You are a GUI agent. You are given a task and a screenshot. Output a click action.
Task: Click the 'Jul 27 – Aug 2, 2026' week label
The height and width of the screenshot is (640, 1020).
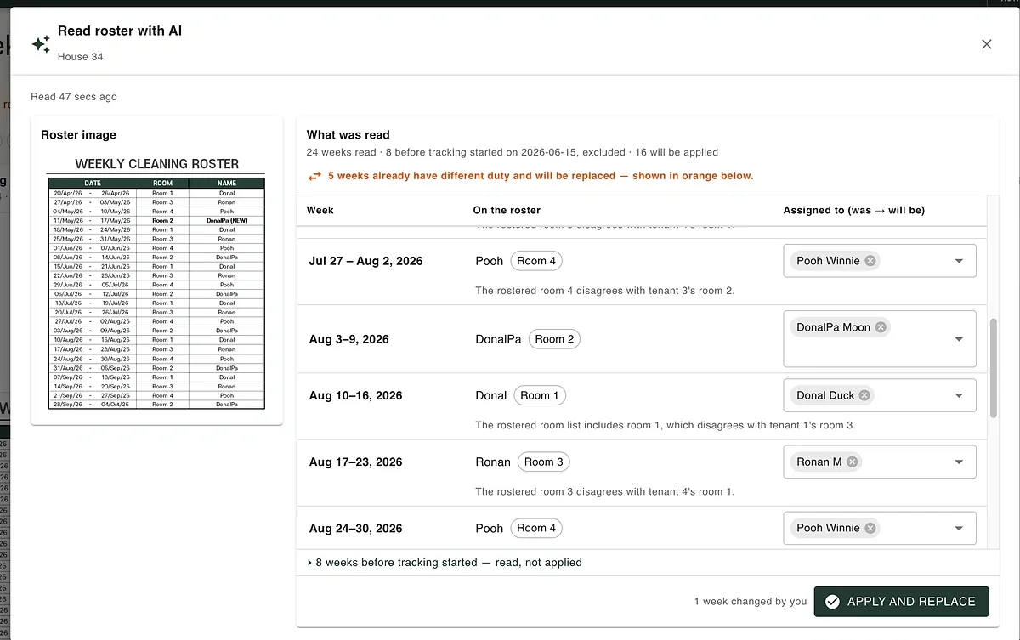(x=365, y=261)
